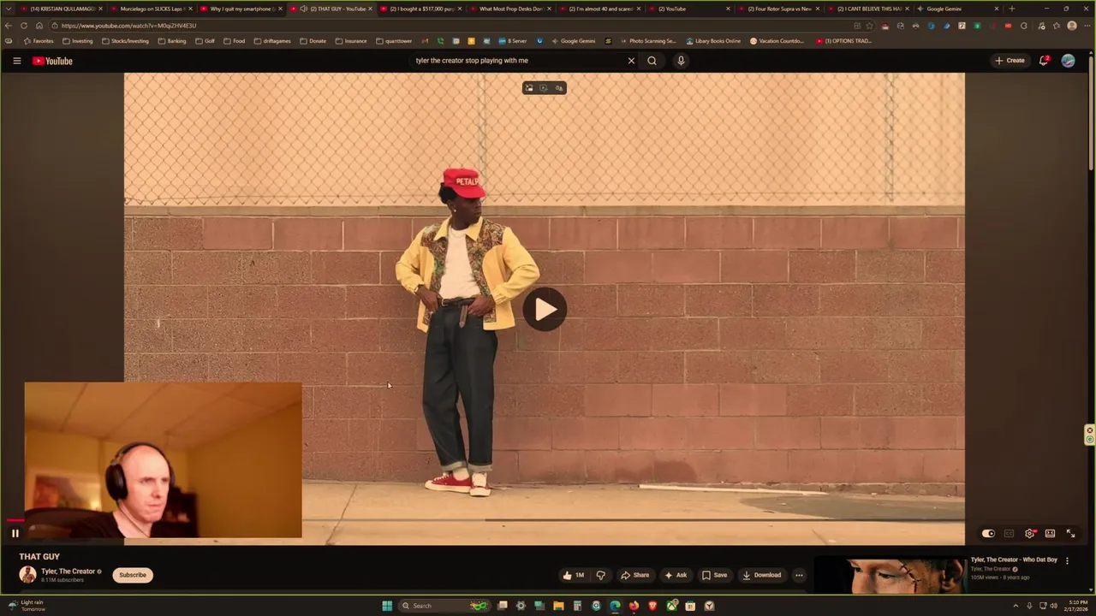Dislike the video with thumbs-down
This screenshot has width=1096, height=616.
600,575
